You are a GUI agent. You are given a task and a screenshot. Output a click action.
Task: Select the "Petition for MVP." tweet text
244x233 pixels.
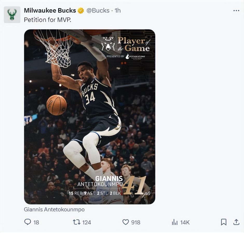click(48, 20)
